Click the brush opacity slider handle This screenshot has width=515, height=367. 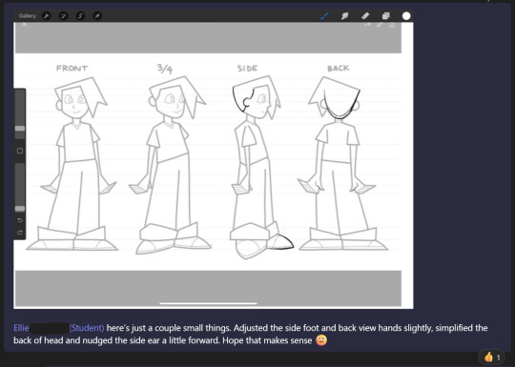[20, 209]
